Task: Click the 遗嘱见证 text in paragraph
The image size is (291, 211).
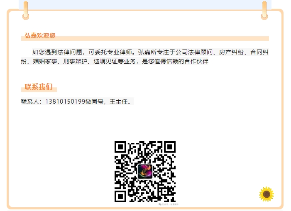Action: [106, 61]
